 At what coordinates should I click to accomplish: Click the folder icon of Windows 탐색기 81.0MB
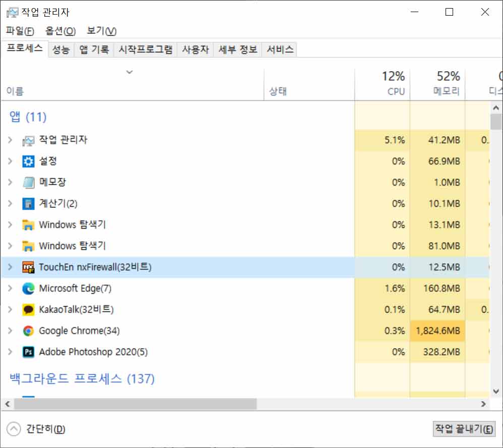pos(28,246)
